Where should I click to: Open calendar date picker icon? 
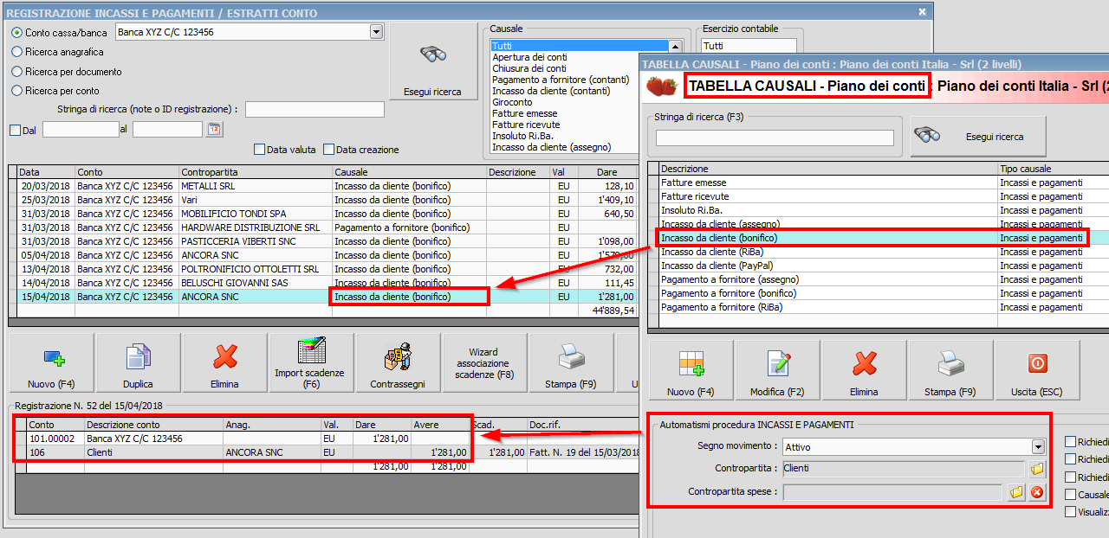click(x=214, y=130)
